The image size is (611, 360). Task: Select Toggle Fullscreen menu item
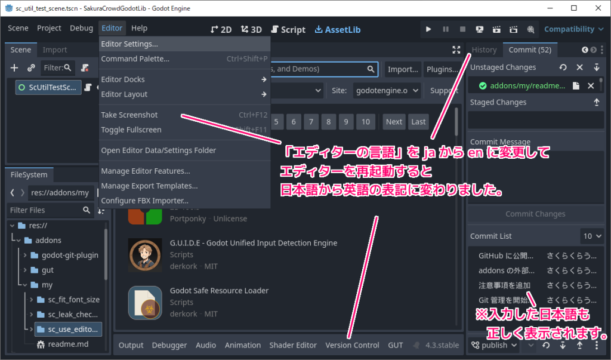point(185,130)
